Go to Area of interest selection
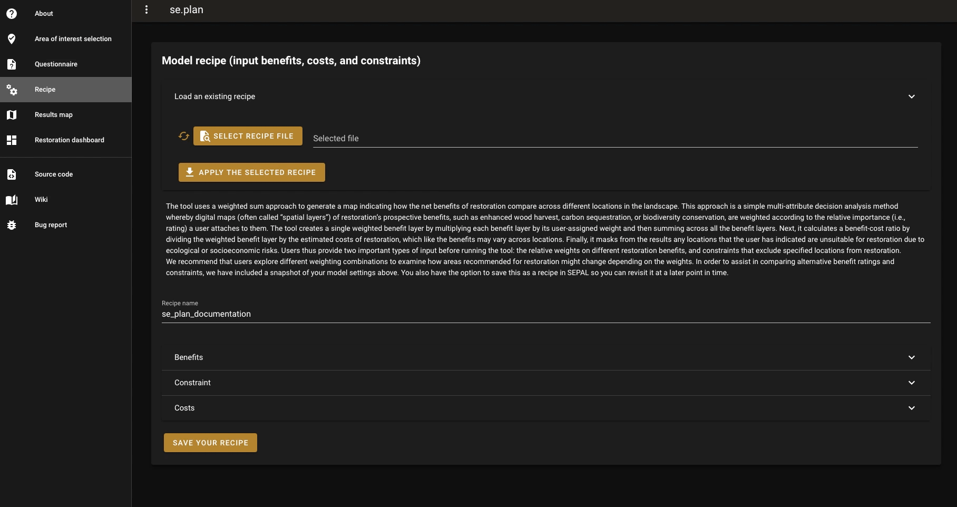Viewport: 957px width, 507px height. coord(66,39)
